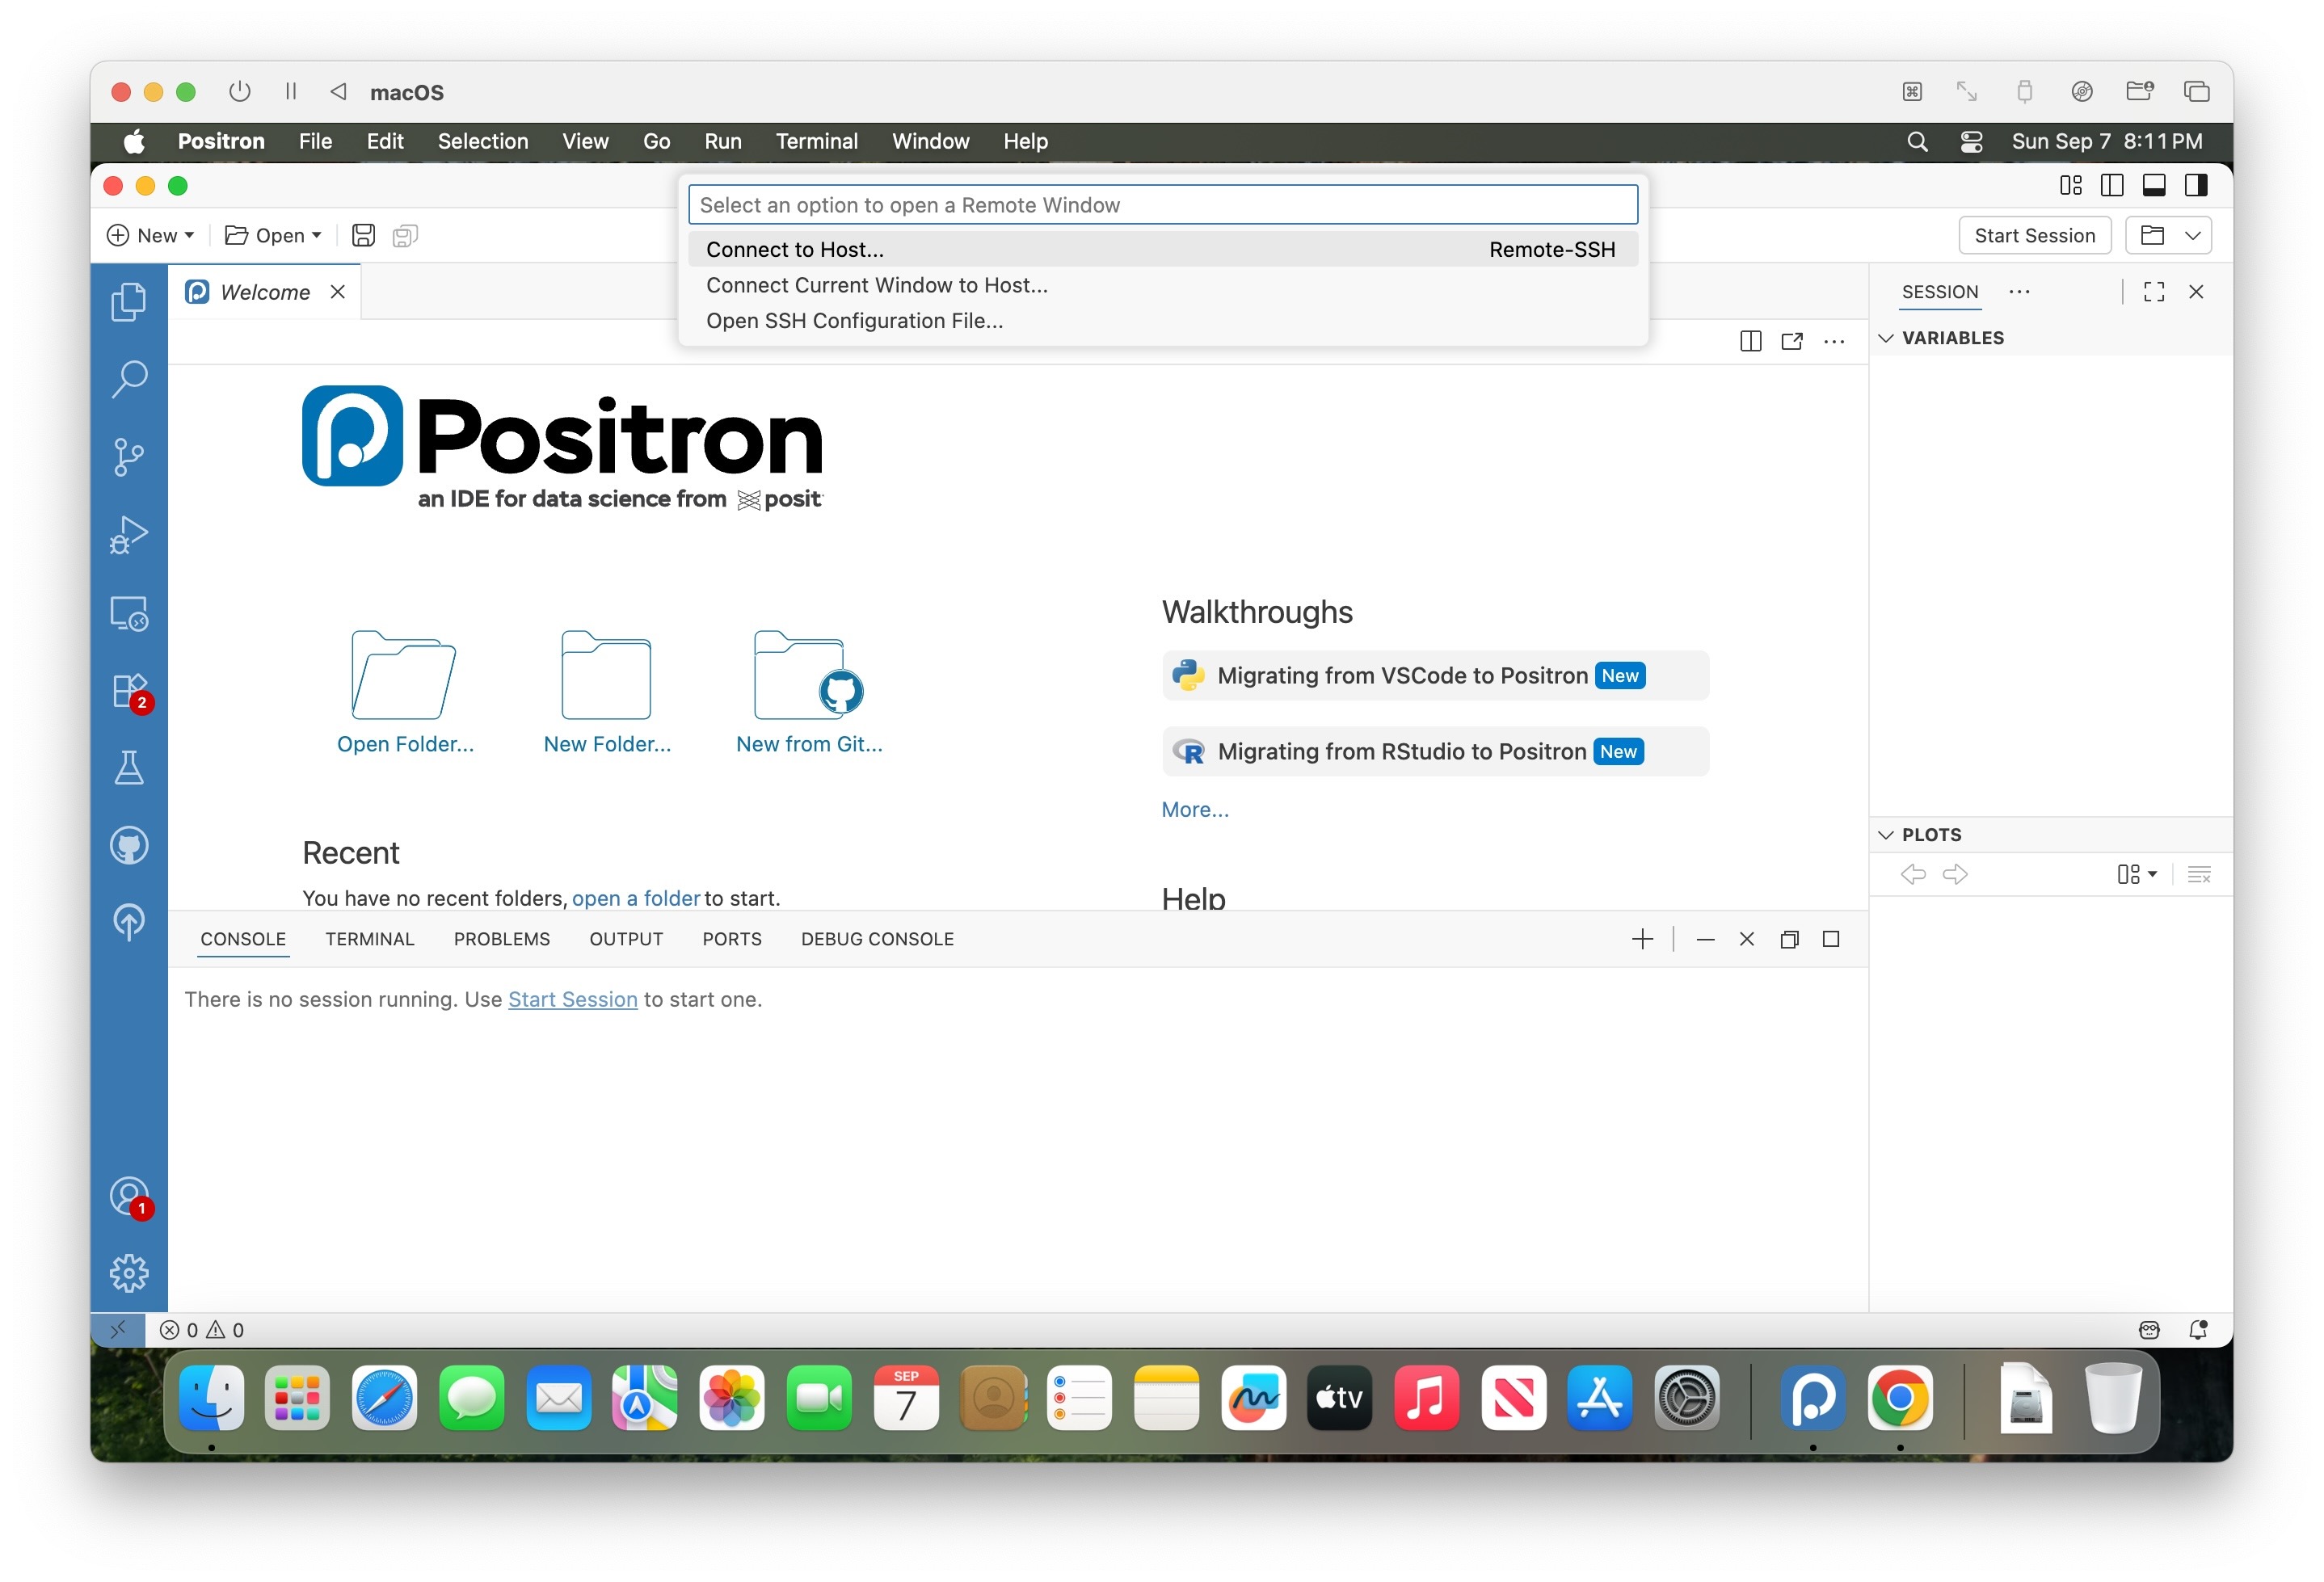The height and width of the screenshot is (1582, 2324).
Task: Open editor More Actions ellipsis
Action: pos(1834,341)
